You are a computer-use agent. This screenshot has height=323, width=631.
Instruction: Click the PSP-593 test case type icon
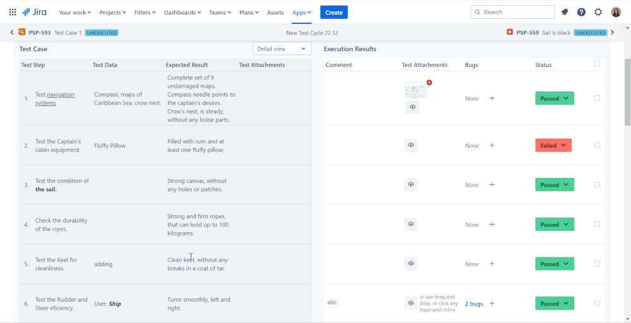(x=21, y=32)
